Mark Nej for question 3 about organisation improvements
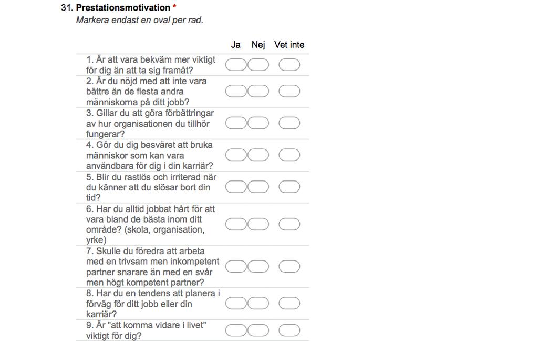This screenshot has height=341, width=538. click(258, 123)
